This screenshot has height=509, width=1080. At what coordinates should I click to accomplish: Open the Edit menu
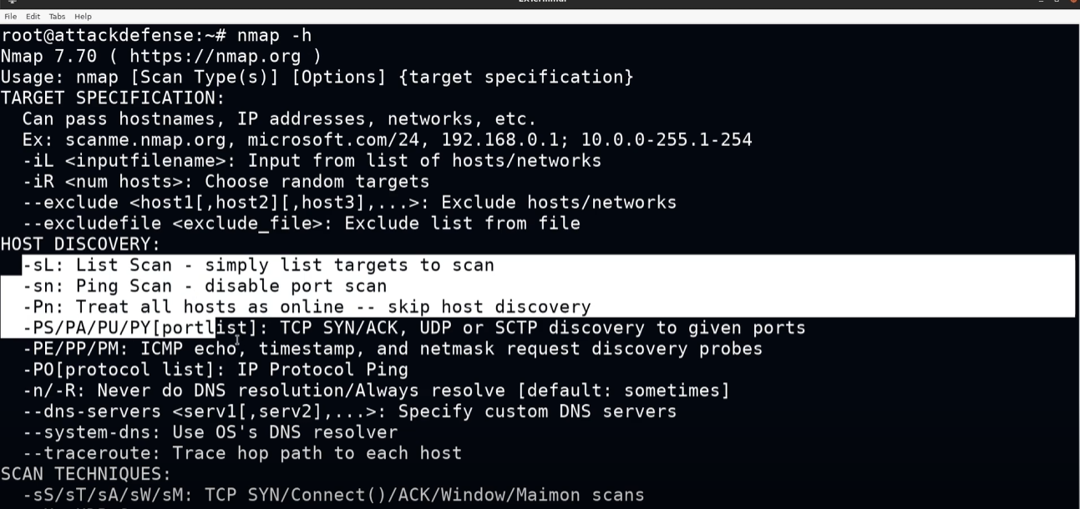33,17
